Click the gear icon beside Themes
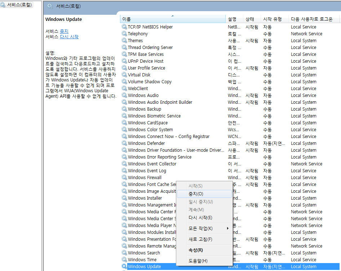Image resolution: width=341 pixels, height=271 pixels. click(x=124, y=40)
